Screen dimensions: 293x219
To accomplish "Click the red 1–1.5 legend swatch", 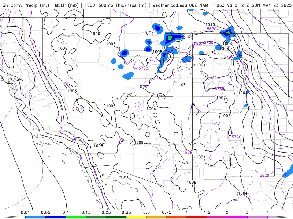I will click(x=197, y=217).
